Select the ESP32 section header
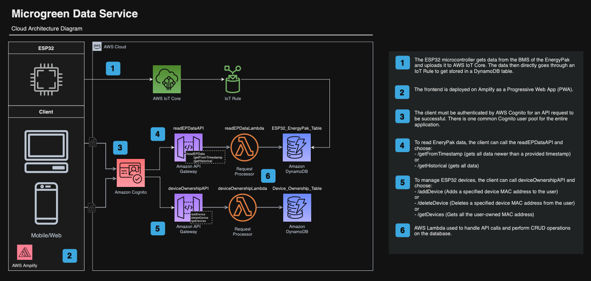The height and width of the screenshot is (281, 591). [46, 48]
